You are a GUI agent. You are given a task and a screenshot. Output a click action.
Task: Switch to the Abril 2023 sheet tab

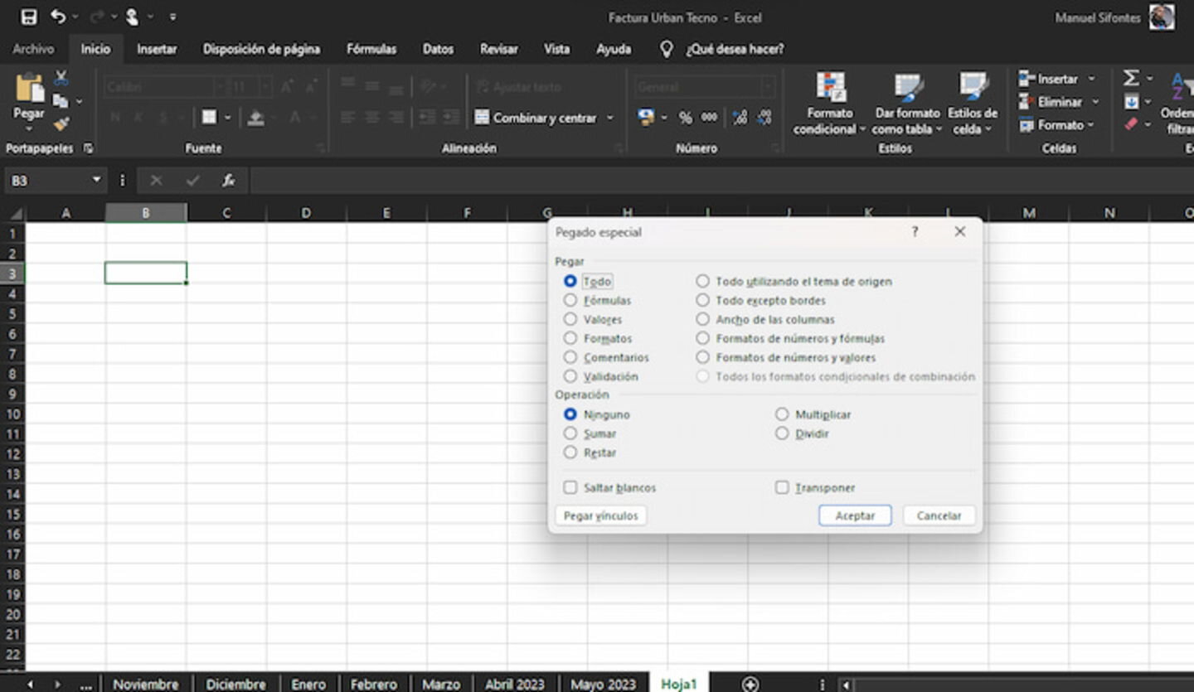(x=514, y=684)
